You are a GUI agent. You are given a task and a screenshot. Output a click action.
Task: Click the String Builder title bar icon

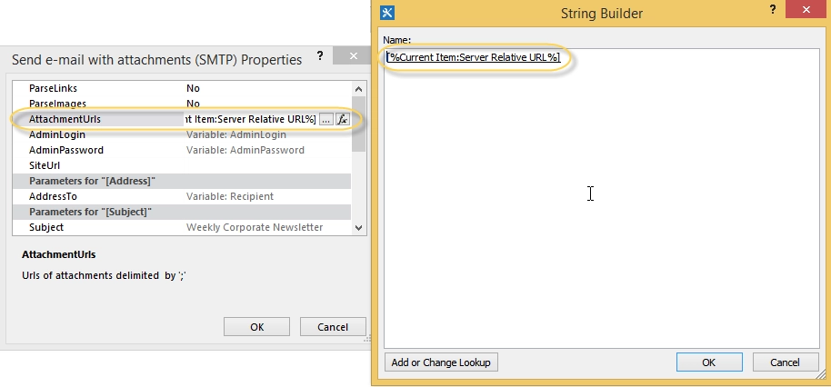(387, 13)
